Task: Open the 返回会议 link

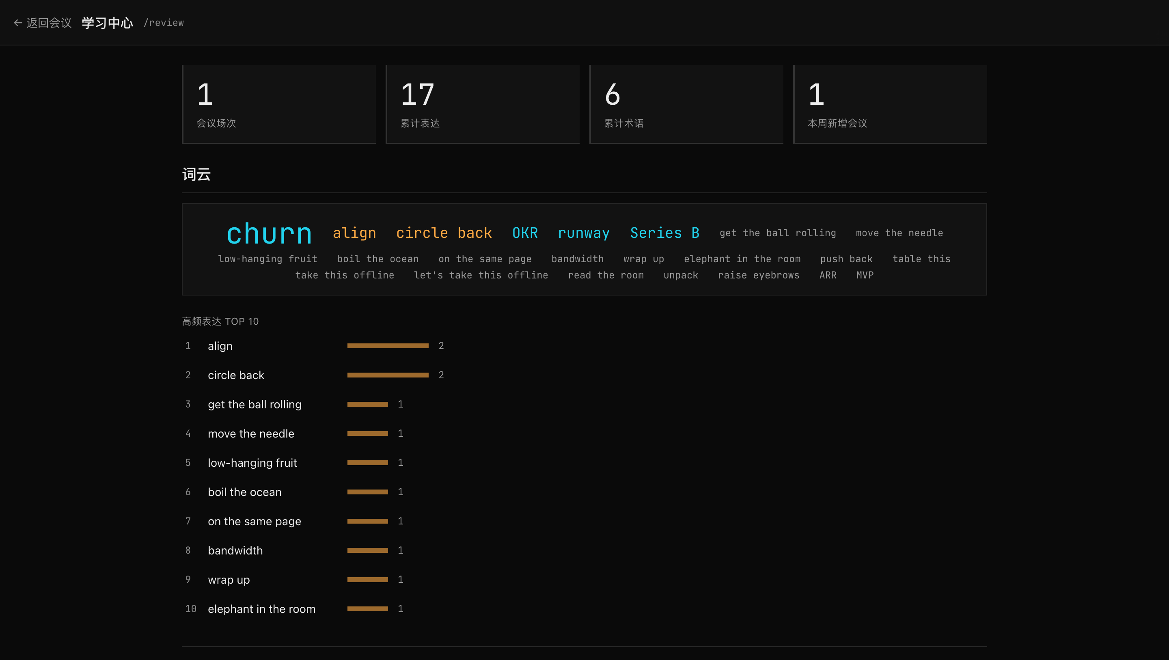Action: 43,23
